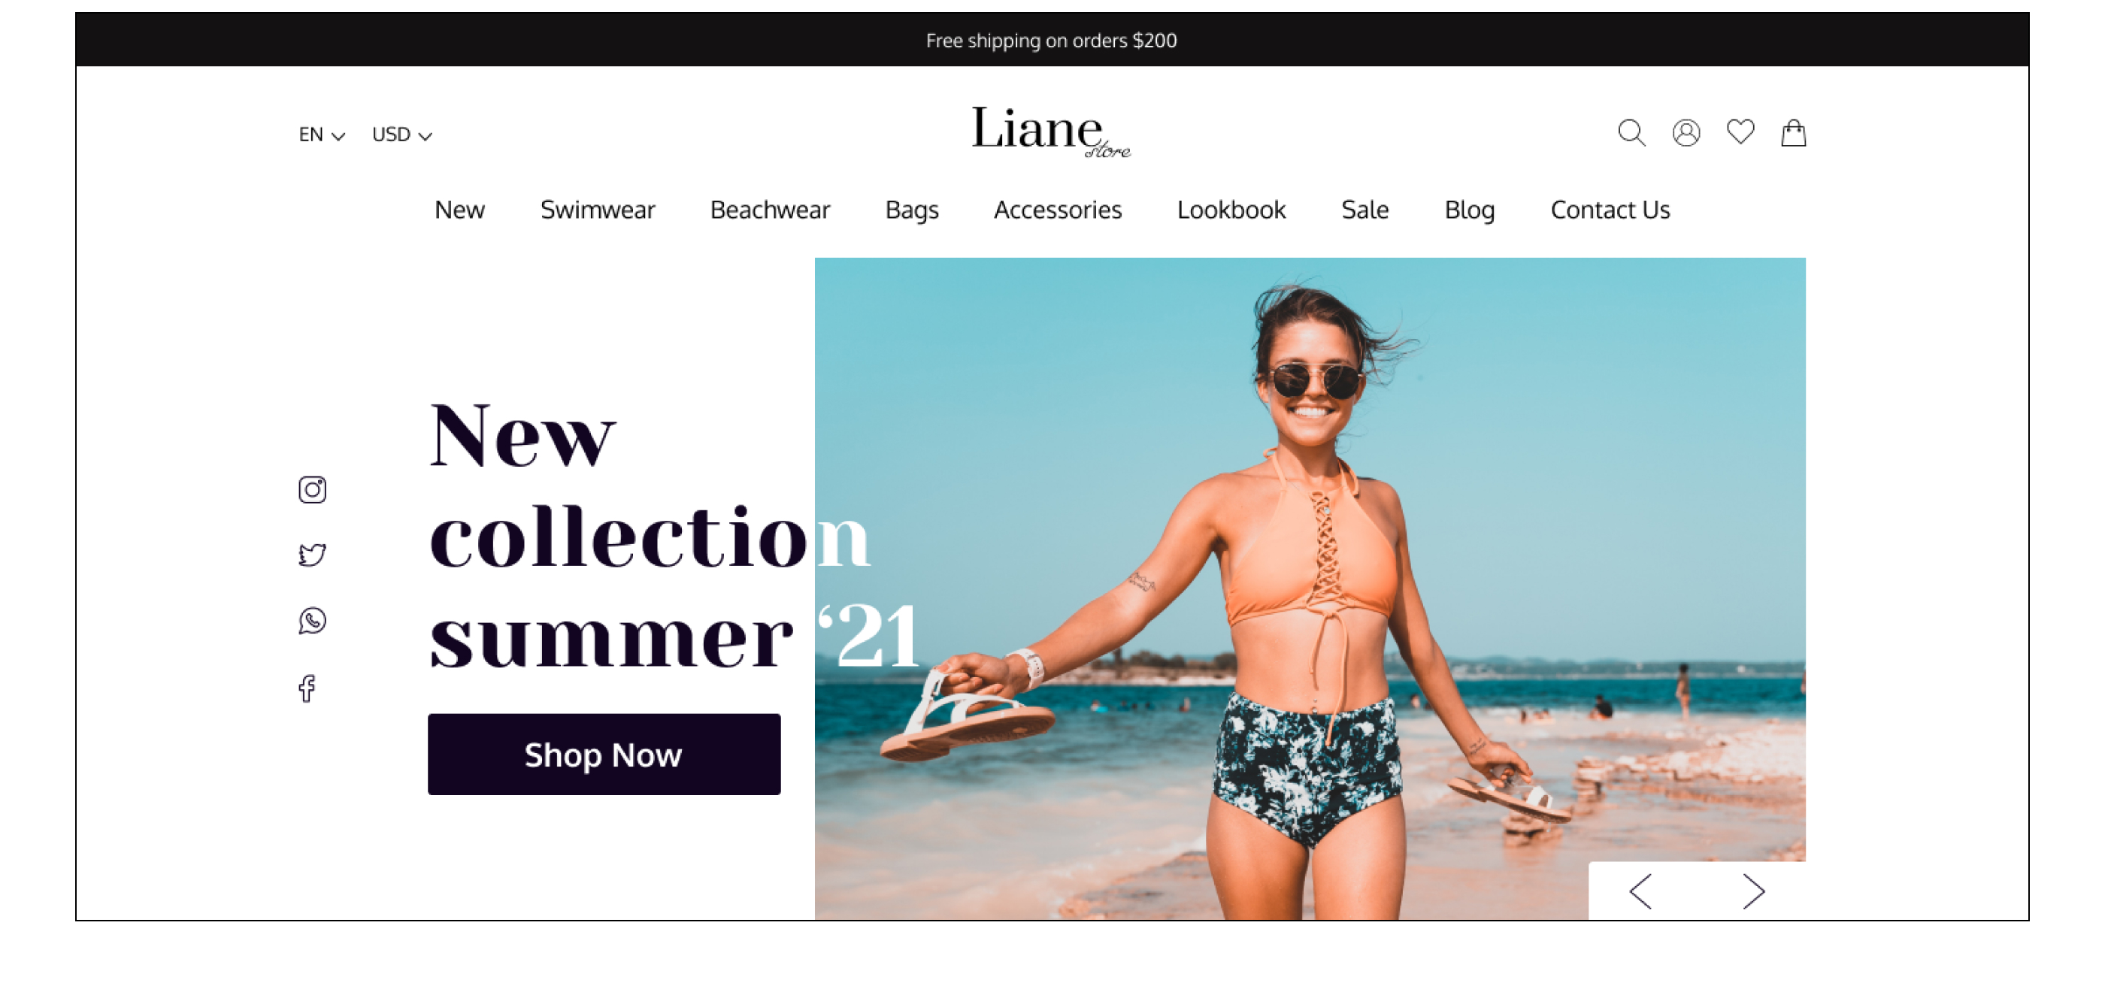The width and height of the screenshot is (2105, 986).
Task: Open the Accessories menu item
Action: tap(1058, 210)
